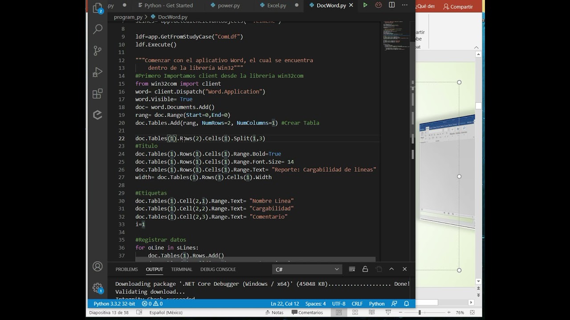Image resolution: width=570 pixels, height=320 pixels.
Task: Click the Diapositiva 13 de 58 indicator
Action: (109, 312)
